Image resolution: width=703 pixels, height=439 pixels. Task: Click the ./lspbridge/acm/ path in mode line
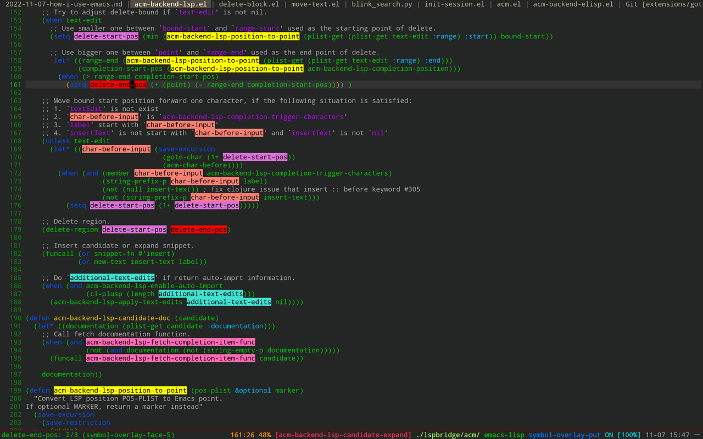pyautogui.click(x=448, y=435)
